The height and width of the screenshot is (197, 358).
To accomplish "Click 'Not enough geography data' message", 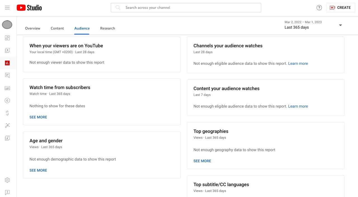I will coord(234,150).
